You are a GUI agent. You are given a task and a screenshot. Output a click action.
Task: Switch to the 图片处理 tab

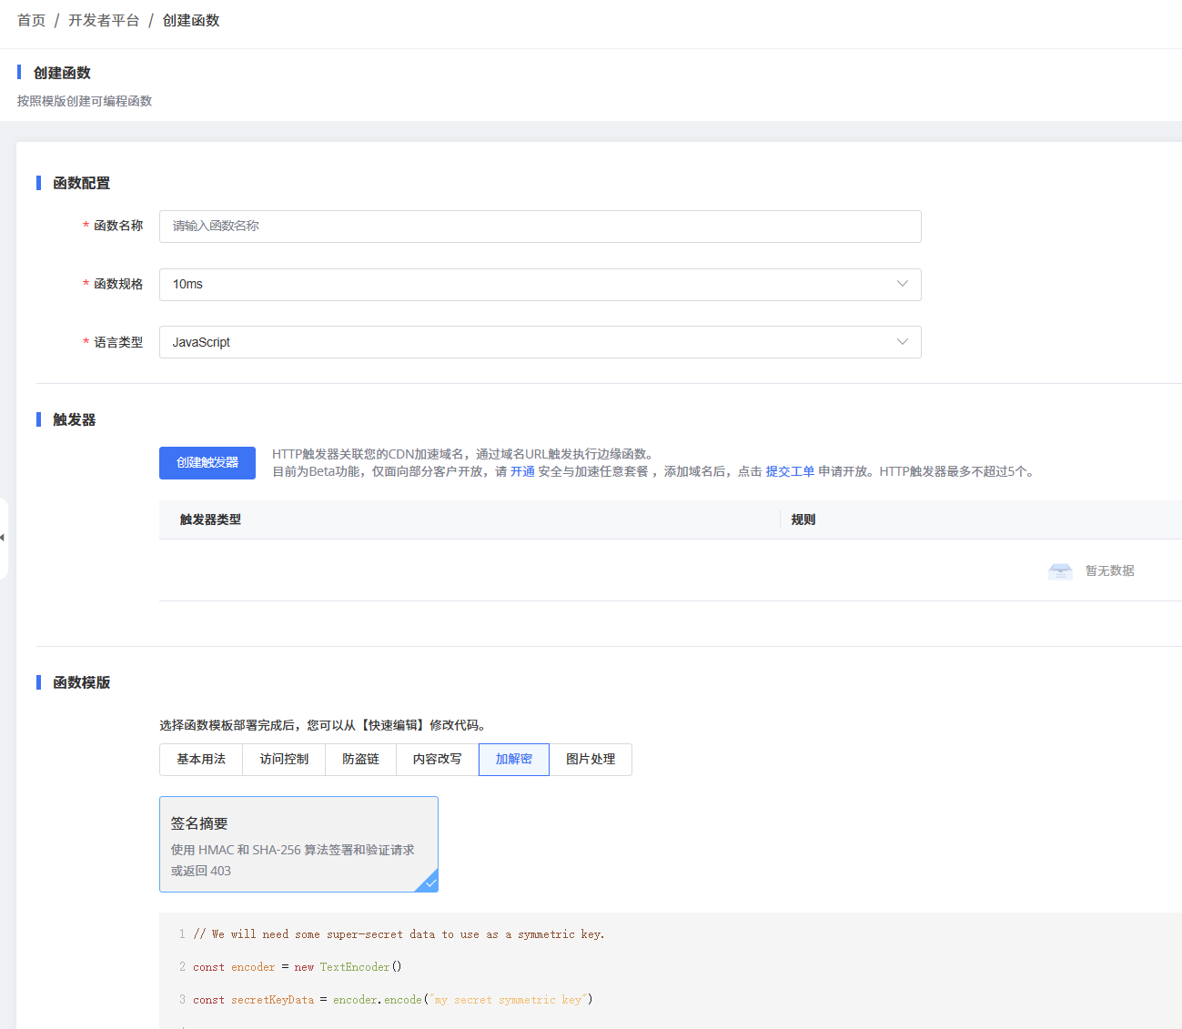[x=591, y=760]
